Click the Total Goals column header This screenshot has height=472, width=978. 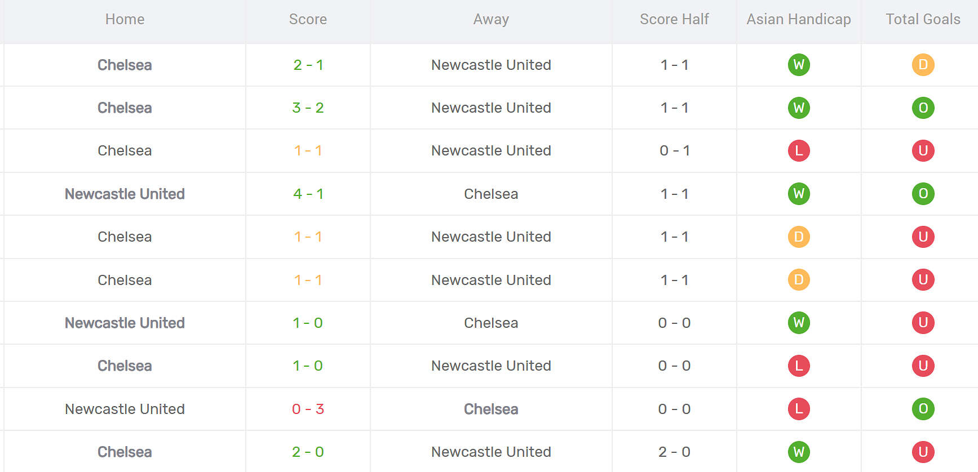point(923,19)
